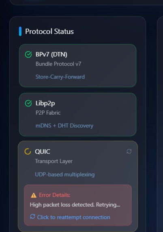163x232 pixels.
Task: Open the mDNS + DHT Discovery link
Action: pyautogui.click(x=64, y=126)
